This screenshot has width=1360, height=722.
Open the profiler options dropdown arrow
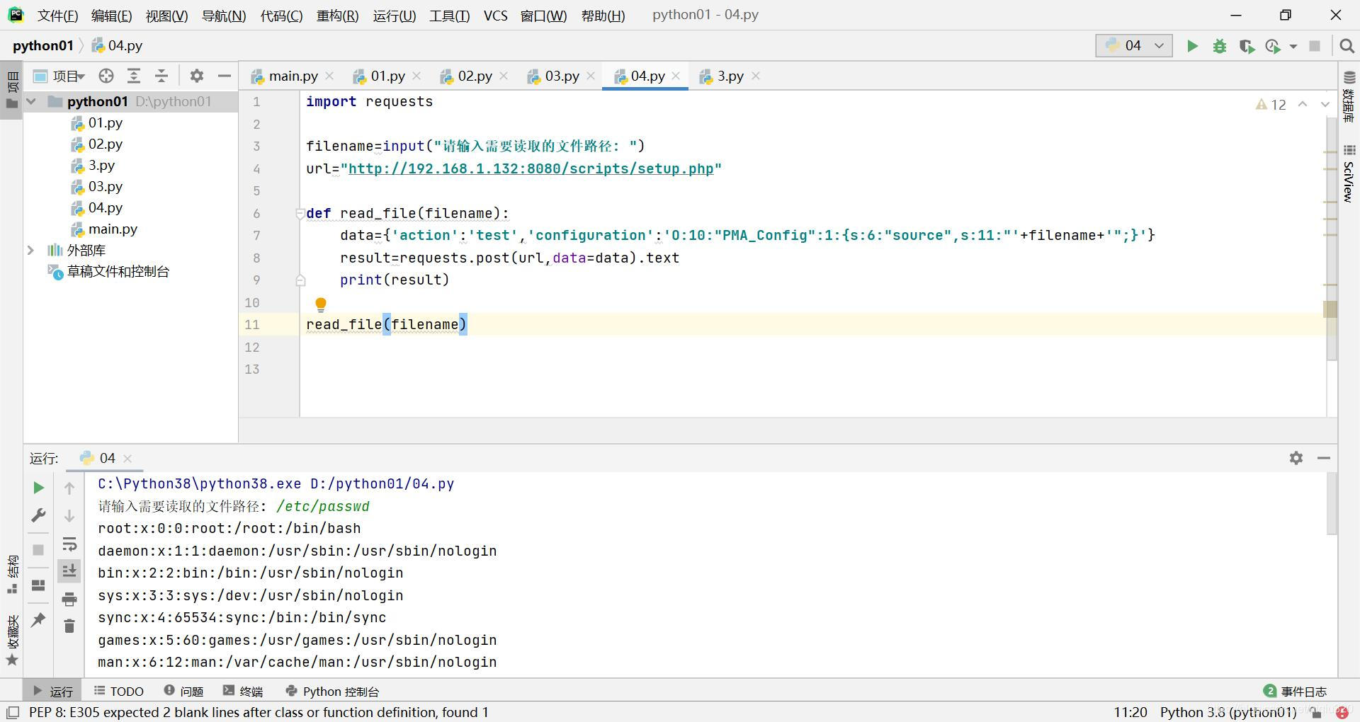coord(1293,46)
